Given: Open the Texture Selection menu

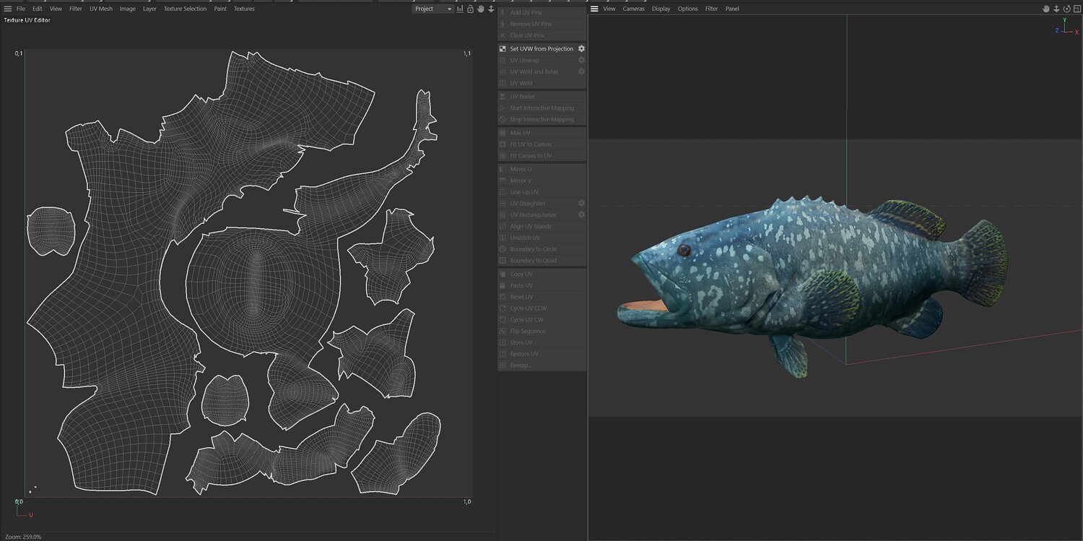Looking at the screenshot, I should click(185, 9).
